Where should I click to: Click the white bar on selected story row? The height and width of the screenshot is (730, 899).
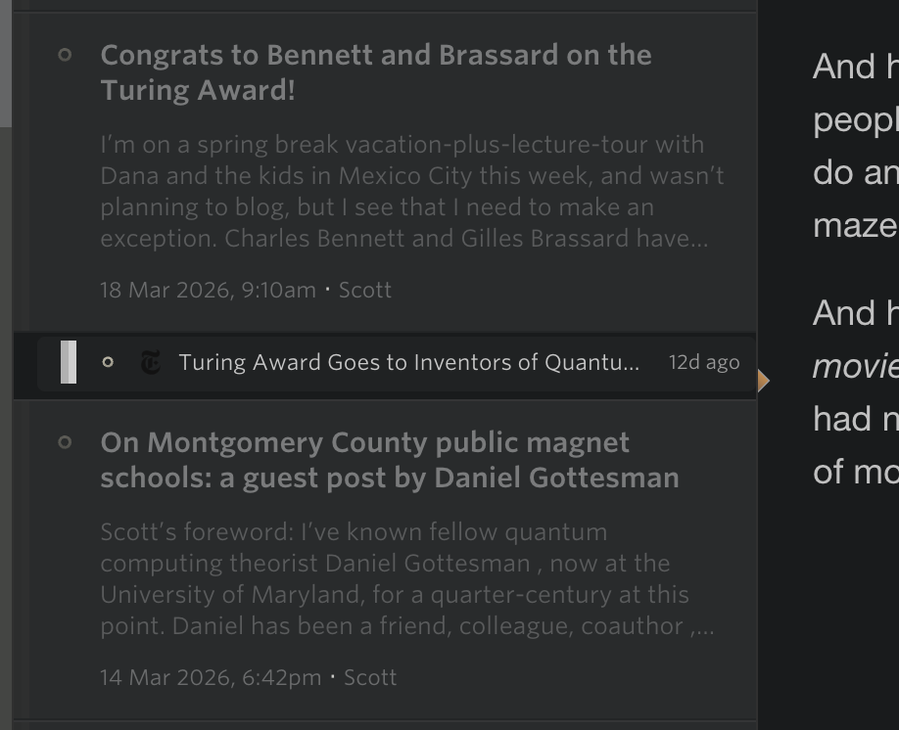(69, 362)
